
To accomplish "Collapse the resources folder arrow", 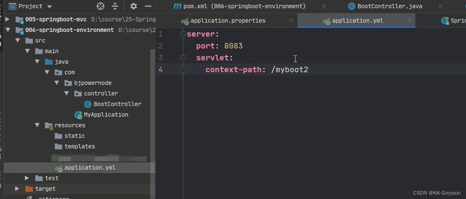I will pyautogui.click(x=37, y=125).
